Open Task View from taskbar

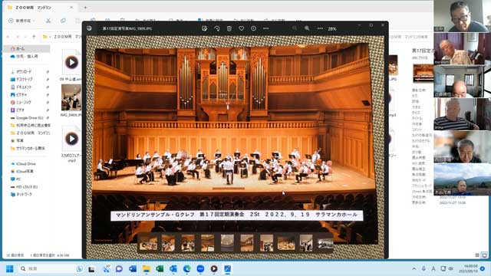tap(91, 269)
